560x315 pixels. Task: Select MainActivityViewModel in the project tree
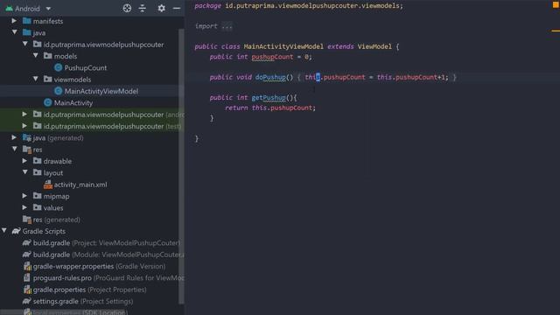pyautogui.click(x=101, y=91)
